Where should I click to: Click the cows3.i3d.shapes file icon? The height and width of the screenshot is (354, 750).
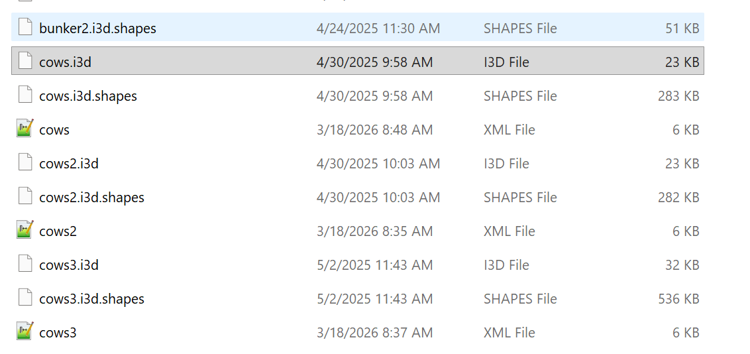click(x=25, y=298)
